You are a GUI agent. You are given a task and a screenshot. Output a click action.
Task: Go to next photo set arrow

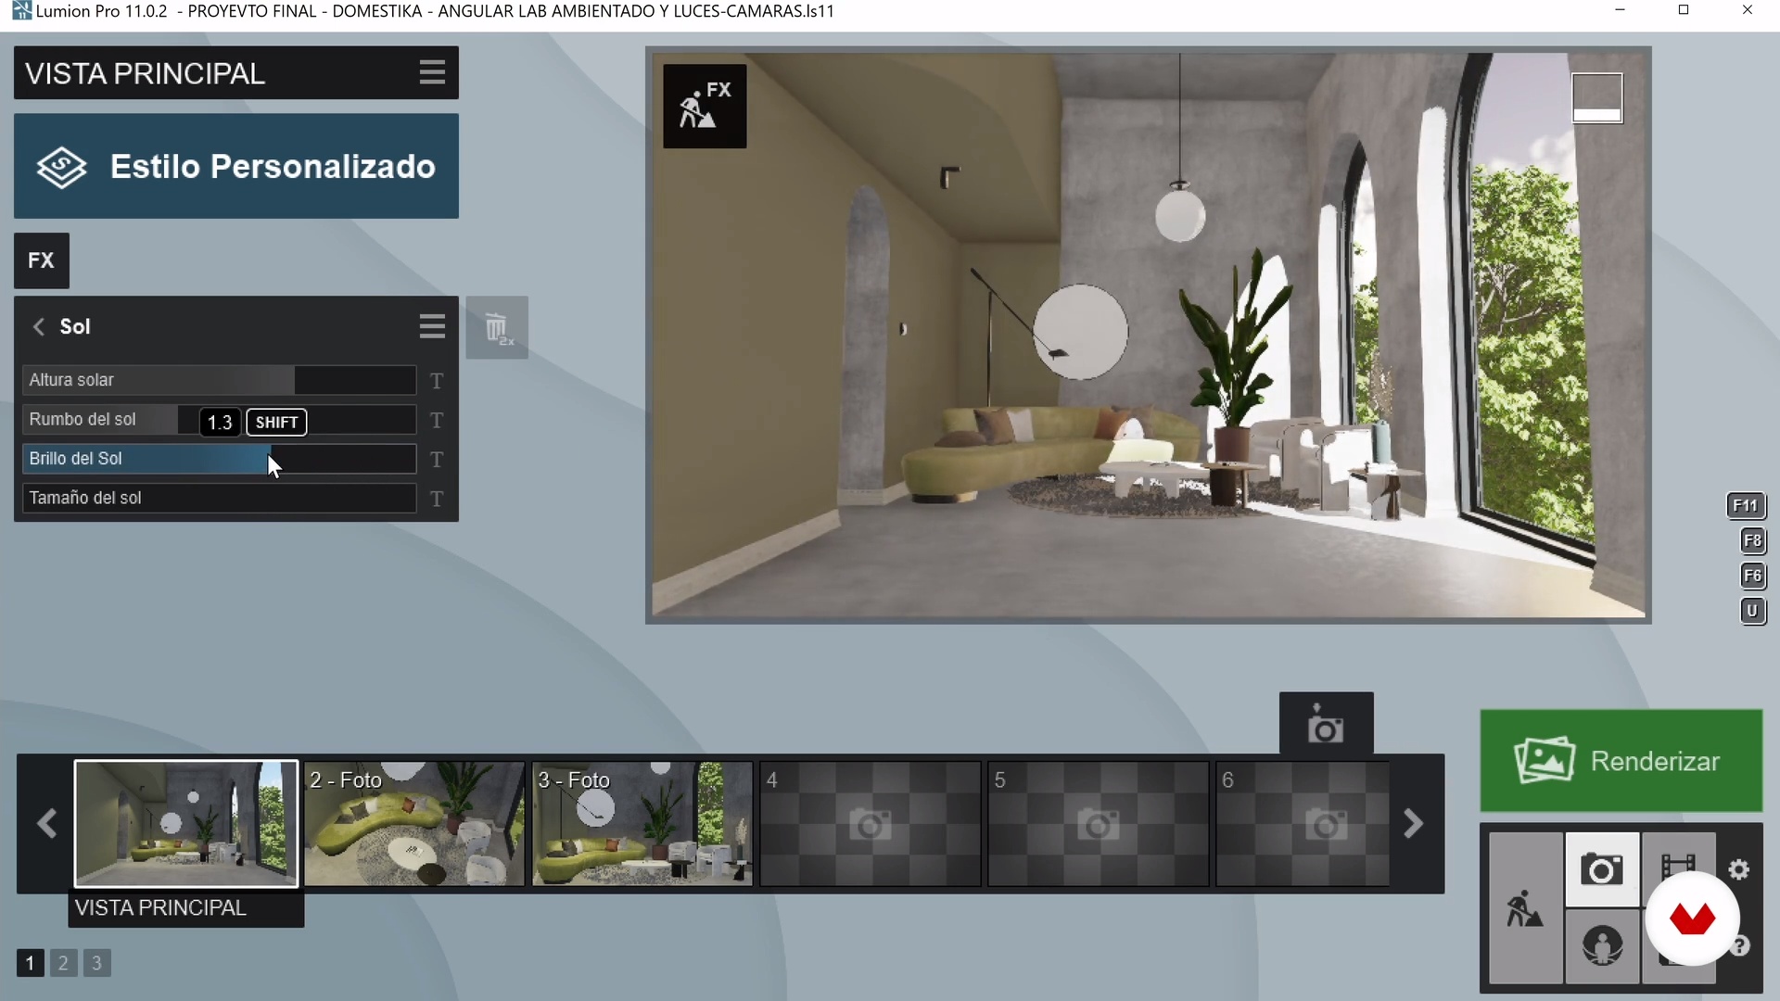coord(1413,823)
